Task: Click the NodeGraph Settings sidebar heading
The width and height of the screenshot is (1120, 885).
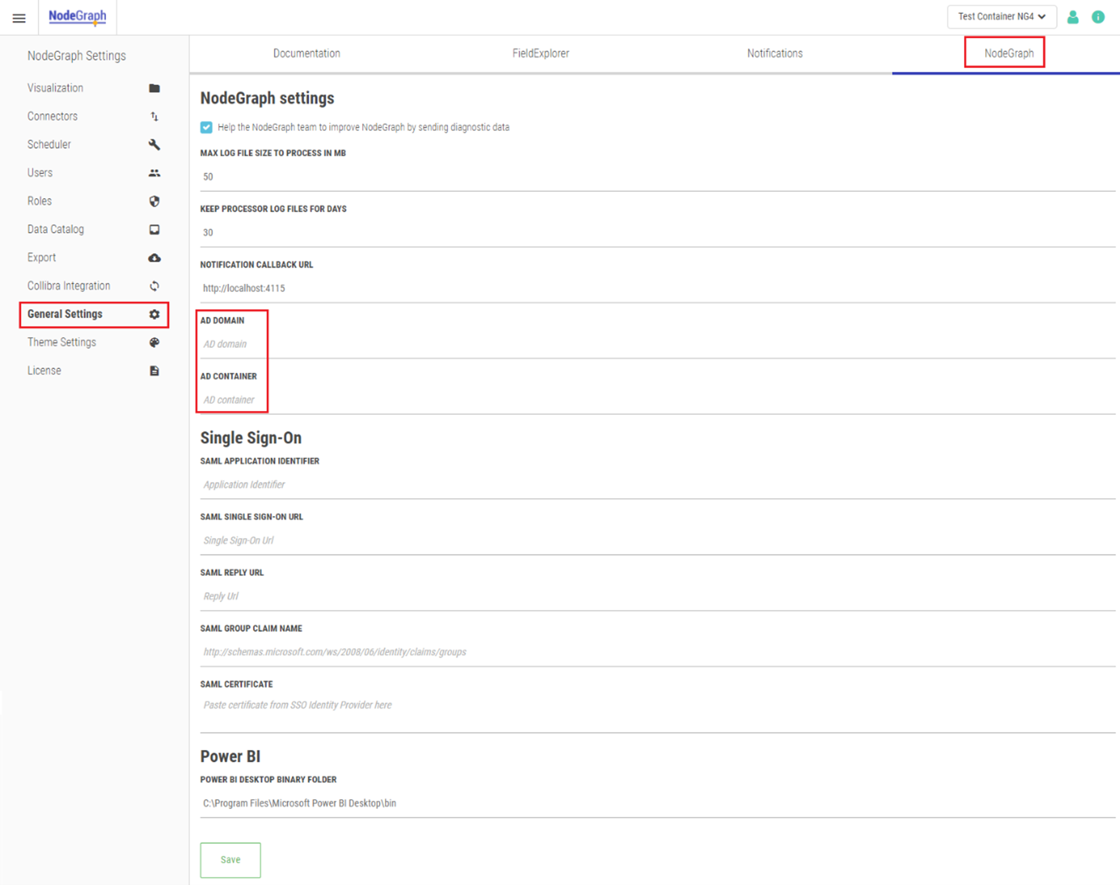Action: point(77,56)
